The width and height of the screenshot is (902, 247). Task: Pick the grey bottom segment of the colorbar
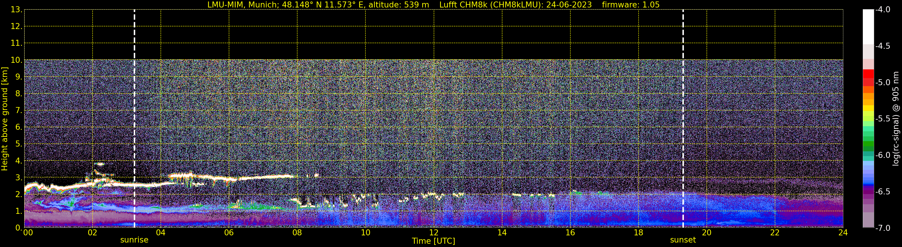tap(868, 220)
